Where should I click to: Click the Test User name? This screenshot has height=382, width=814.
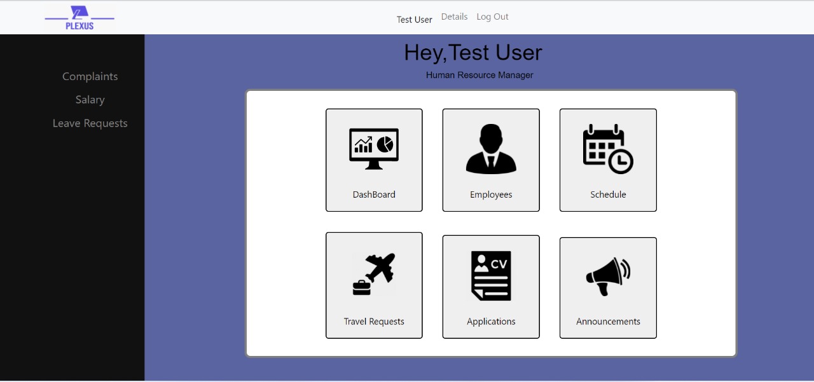(x=414, y=19)
